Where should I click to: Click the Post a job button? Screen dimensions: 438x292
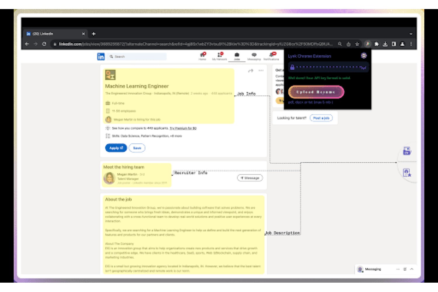(321, 118)
